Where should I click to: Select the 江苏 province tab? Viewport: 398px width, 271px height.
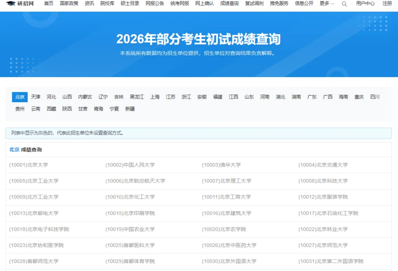click(x=171, y=97)
